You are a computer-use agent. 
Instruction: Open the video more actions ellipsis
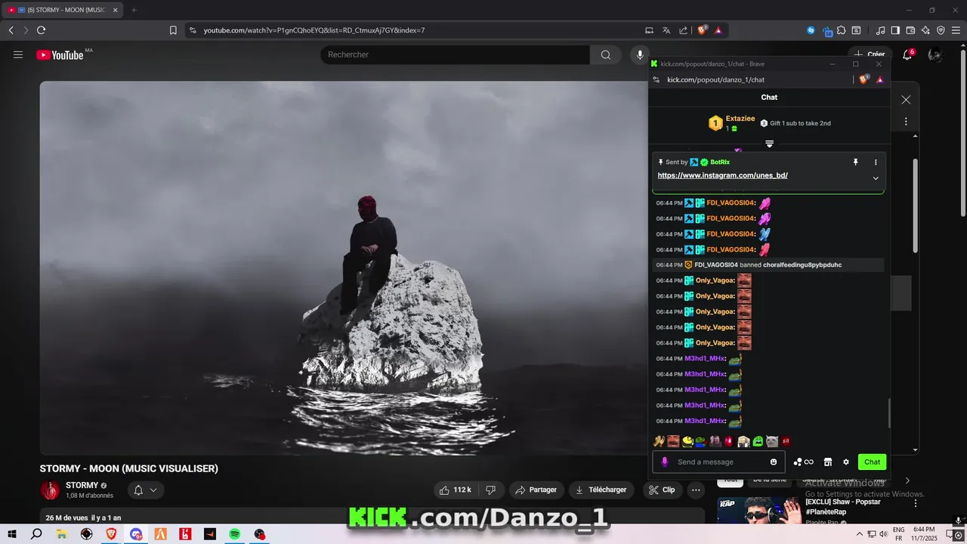click(x=696, y=490)
